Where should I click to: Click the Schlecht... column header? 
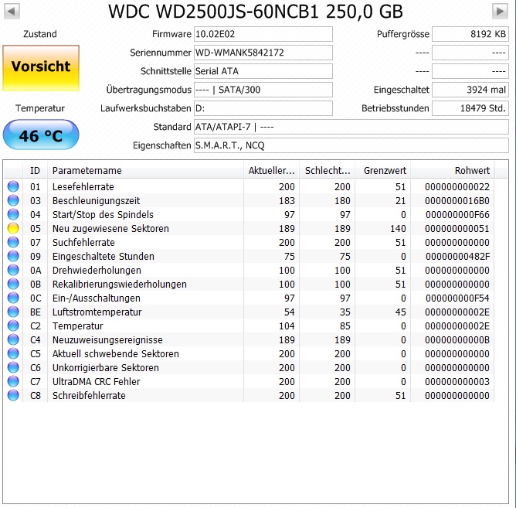coord(327,170)
